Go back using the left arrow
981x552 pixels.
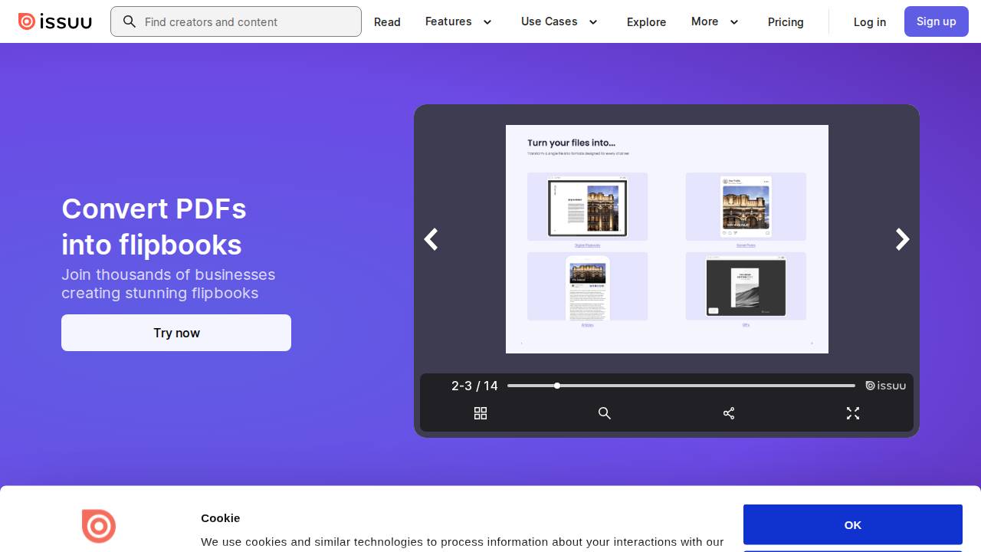point(431,239)
